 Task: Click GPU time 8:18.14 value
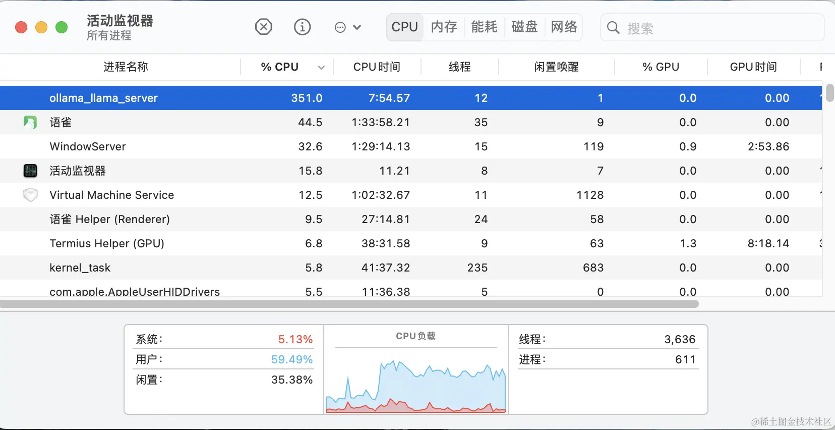tap(768, 243)
